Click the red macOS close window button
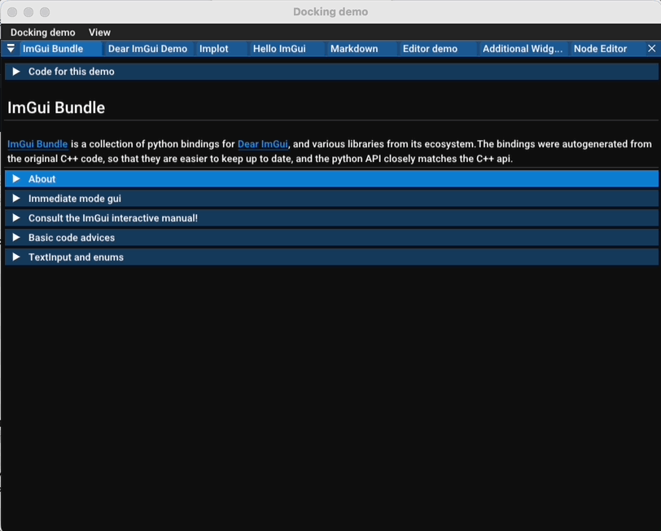Screen dimensions: 661x531 [x=12, y=12]
